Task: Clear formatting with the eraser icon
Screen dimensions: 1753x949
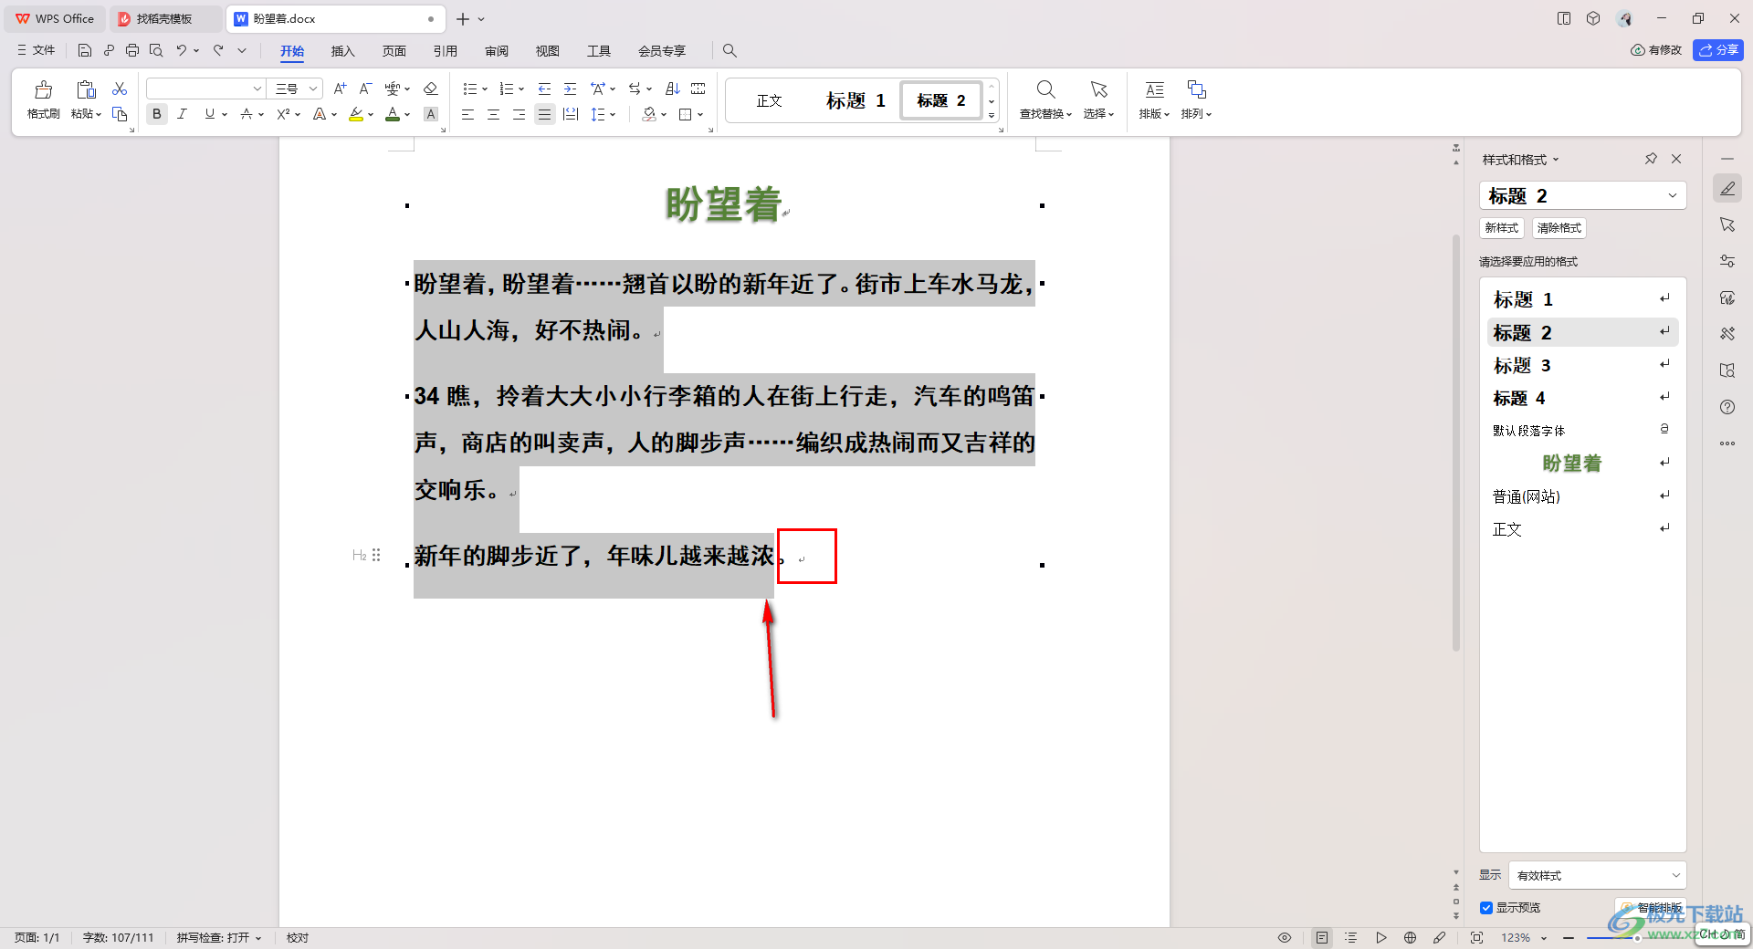Action: 431,89
